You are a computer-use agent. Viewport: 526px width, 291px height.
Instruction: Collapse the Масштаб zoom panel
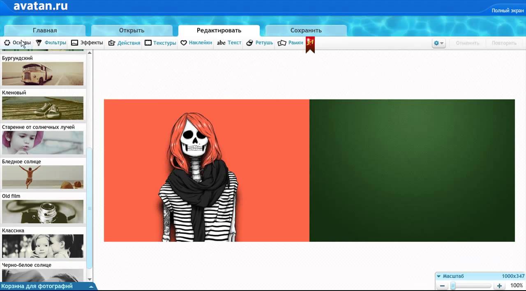pos(439,276)
